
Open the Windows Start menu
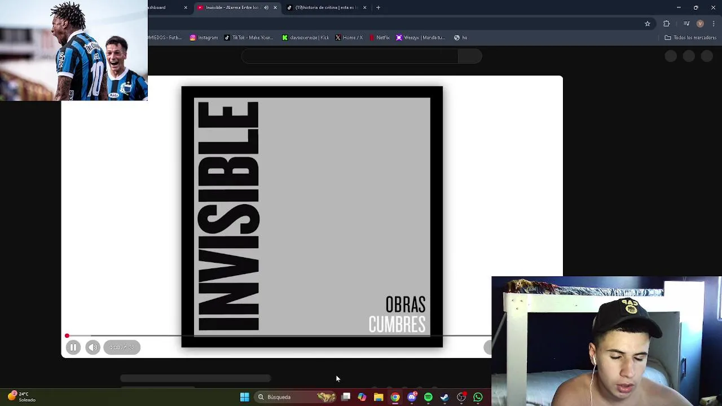(244, 397)
